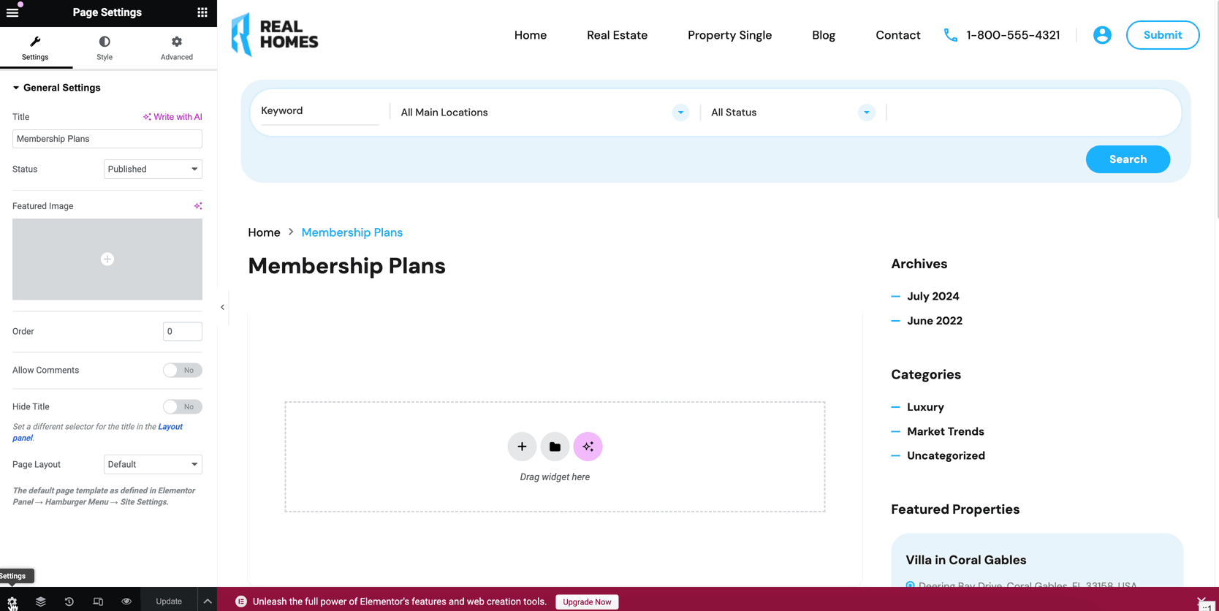This screenshot has height=611, width=1219.
Task: Preview changes with eye icon
Action: [126, 601]
